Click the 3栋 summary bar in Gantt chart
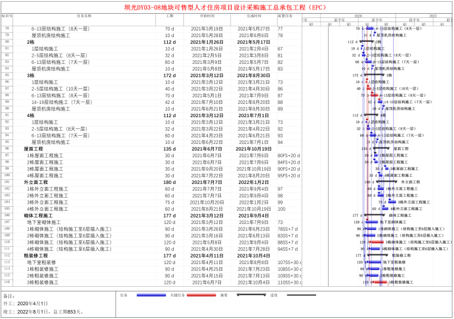The width and height of the screenshot is (454, 319). click(x=374, y=76)
